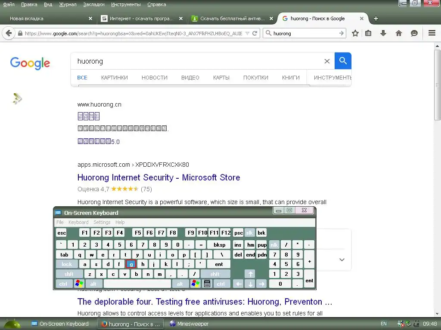Select the ВИДЕО search tab

tap(190, 78)
